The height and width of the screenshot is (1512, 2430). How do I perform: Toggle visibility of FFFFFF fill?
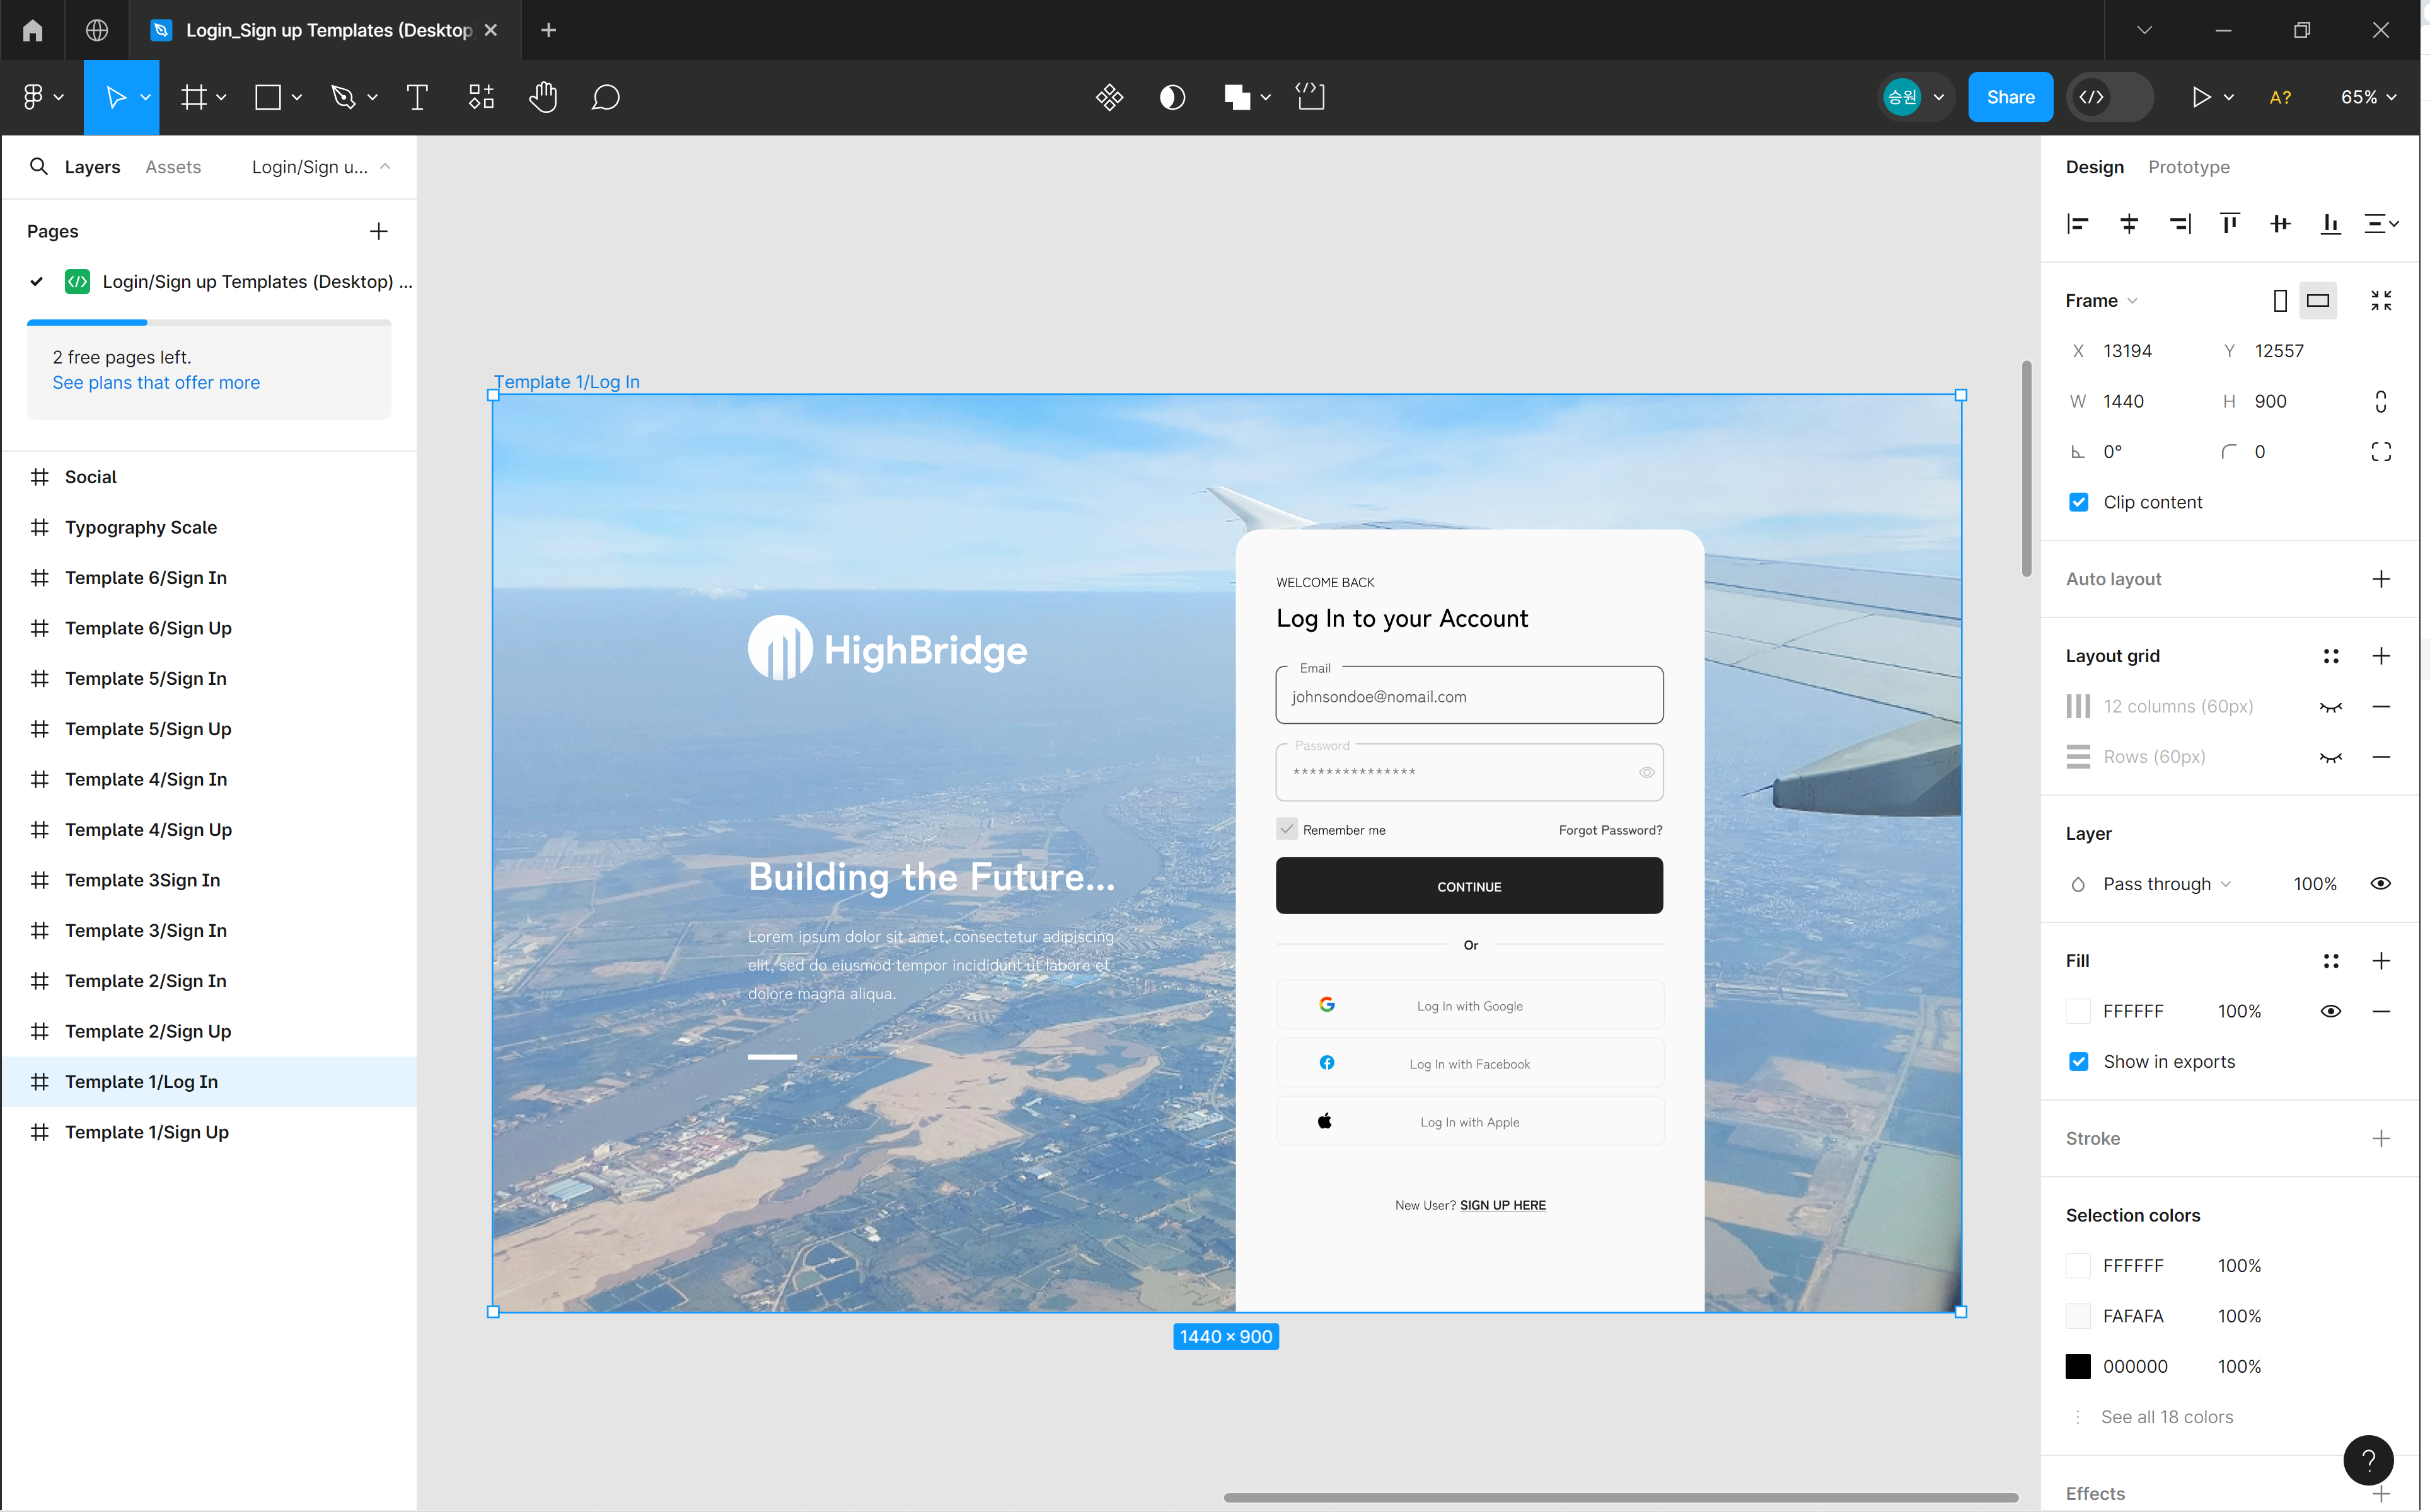2330,1011
